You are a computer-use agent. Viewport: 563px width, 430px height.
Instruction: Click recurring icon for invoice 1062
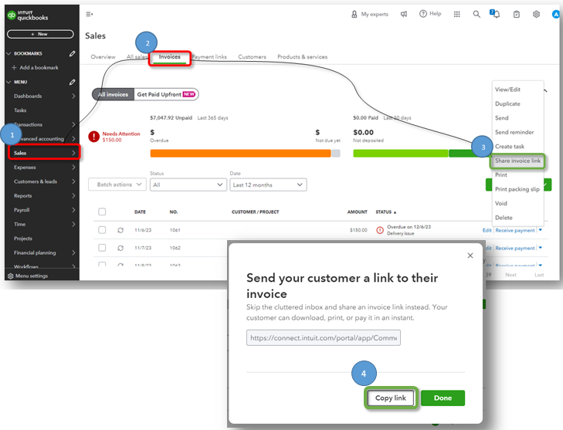[x=120, y=248]
